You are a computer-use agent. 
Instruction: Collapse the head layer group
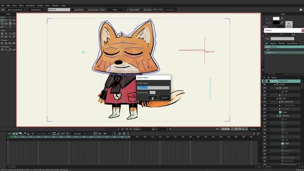[275, 85]
